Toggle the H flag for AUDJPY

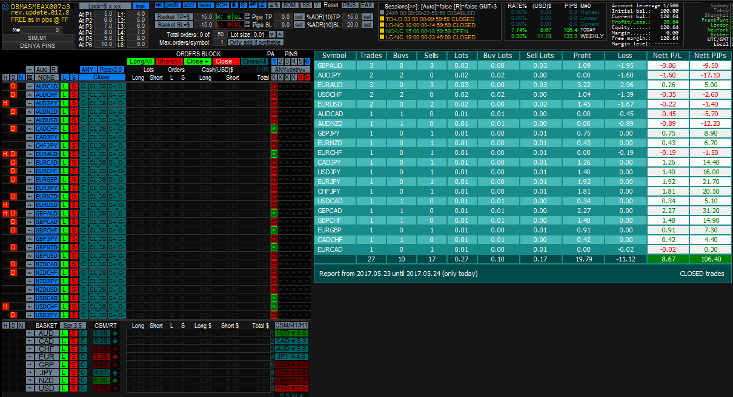tap(5, 103)
